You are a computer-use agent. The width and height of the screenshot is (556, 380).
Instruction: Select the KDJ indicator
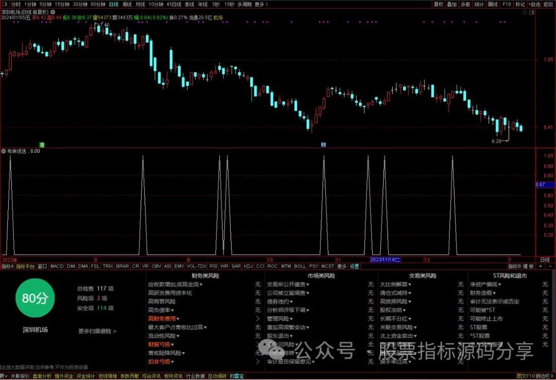coord(248,266)
